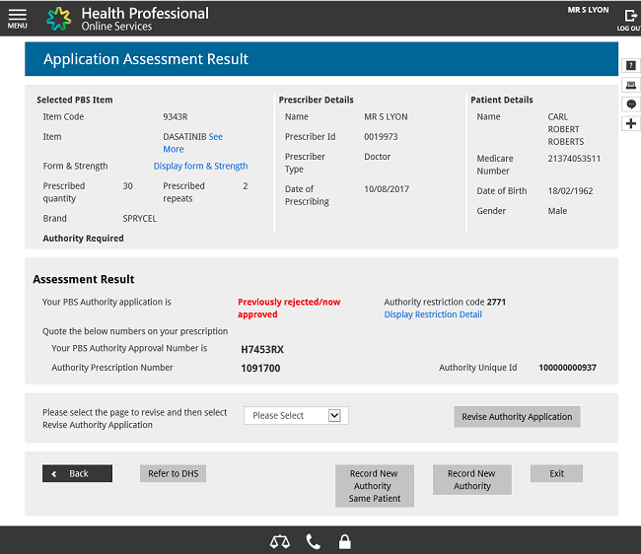Click the prescriber Id 0019973

[x=381, y=136]
